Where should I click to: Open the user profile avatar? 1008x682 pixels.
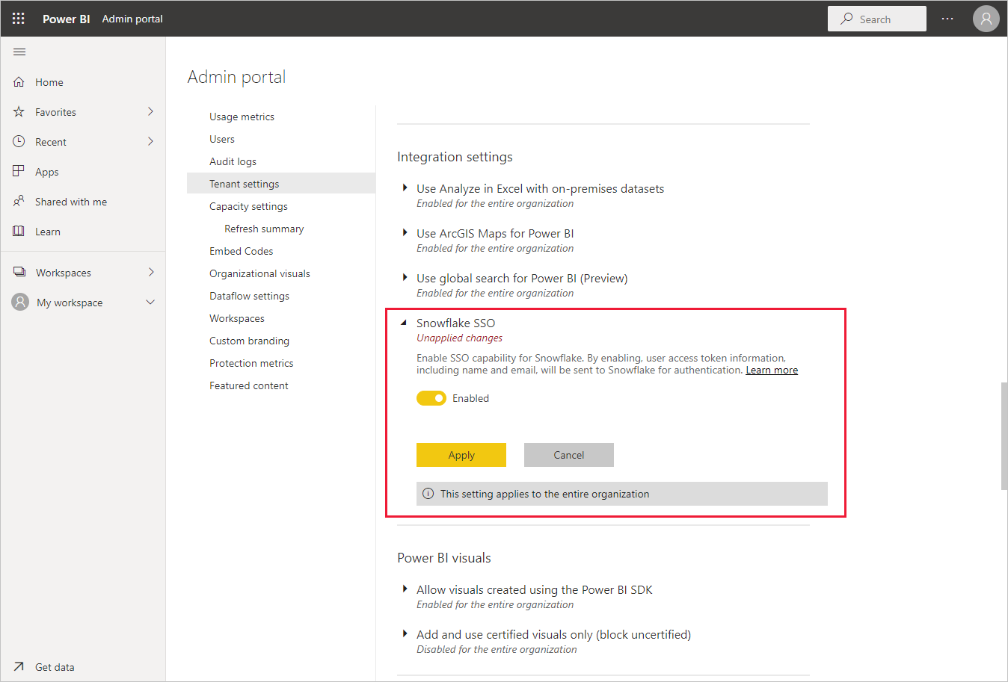pyautogui.click(x=986, y=19)
